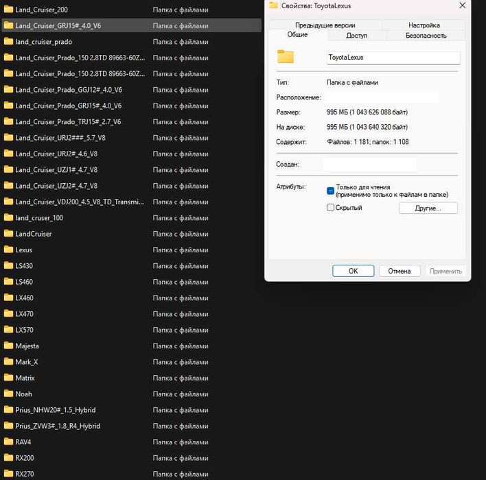
Task: Click folder icon of Land_Cruiser_URJ2#_4.6_V8
Action: [x=8, y=154]
